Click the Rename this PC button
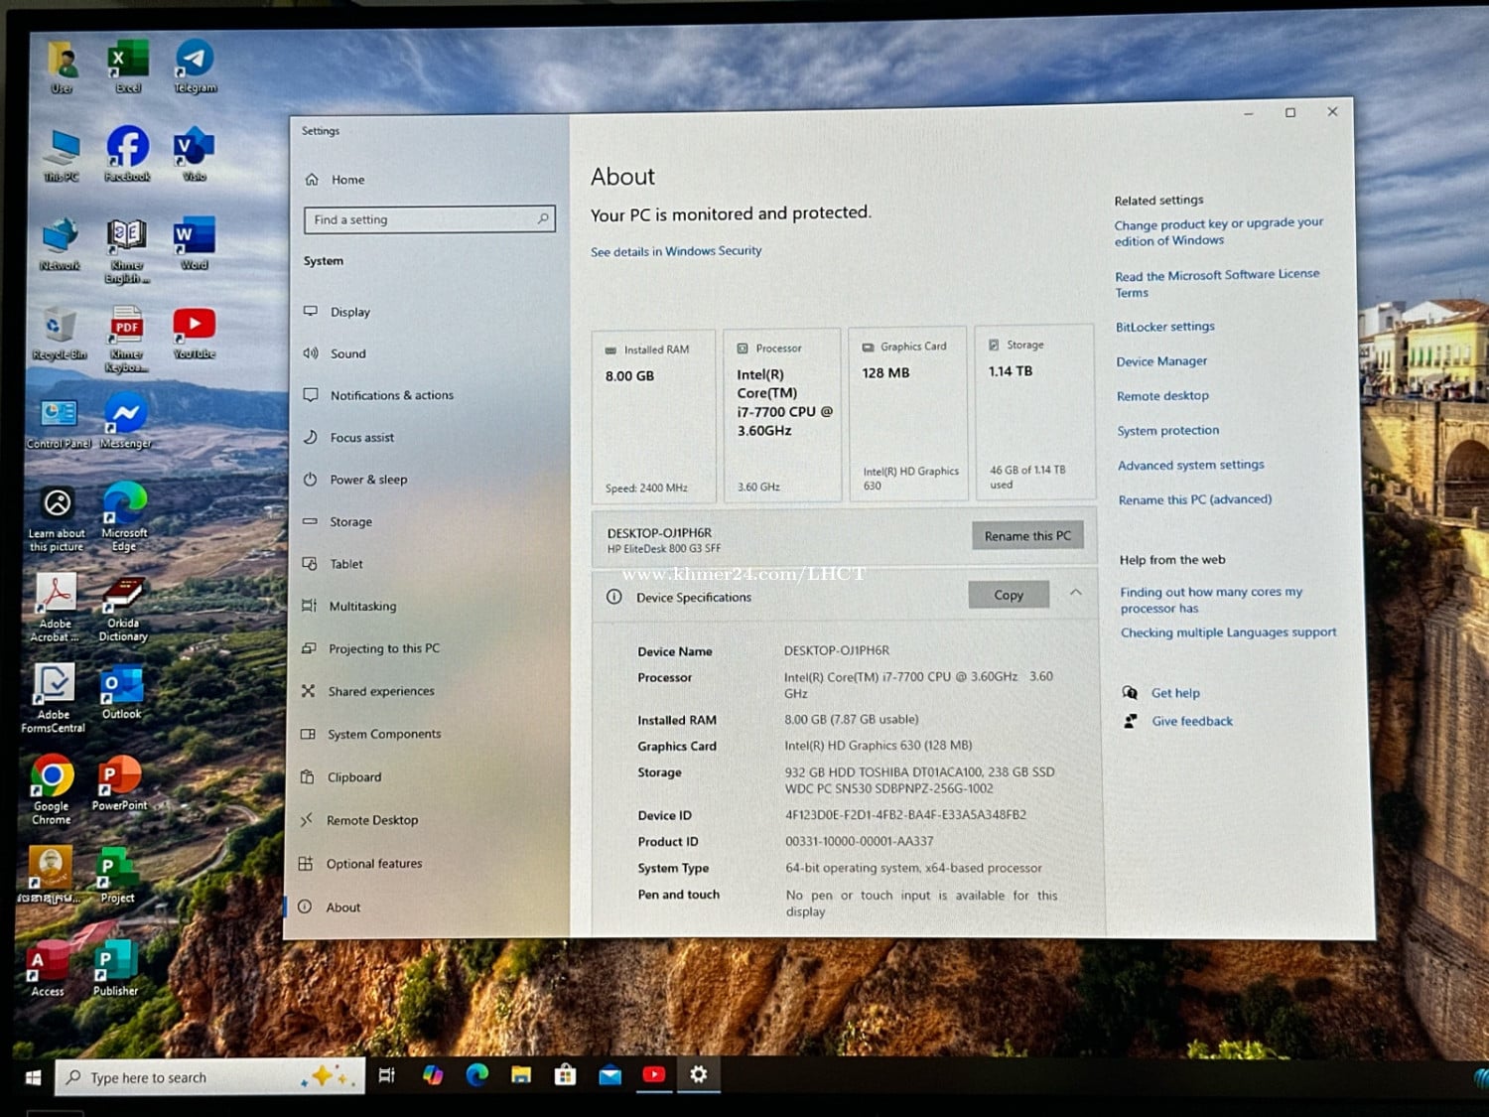Screen dimensions: 1489x1117 coord(1027,536)
